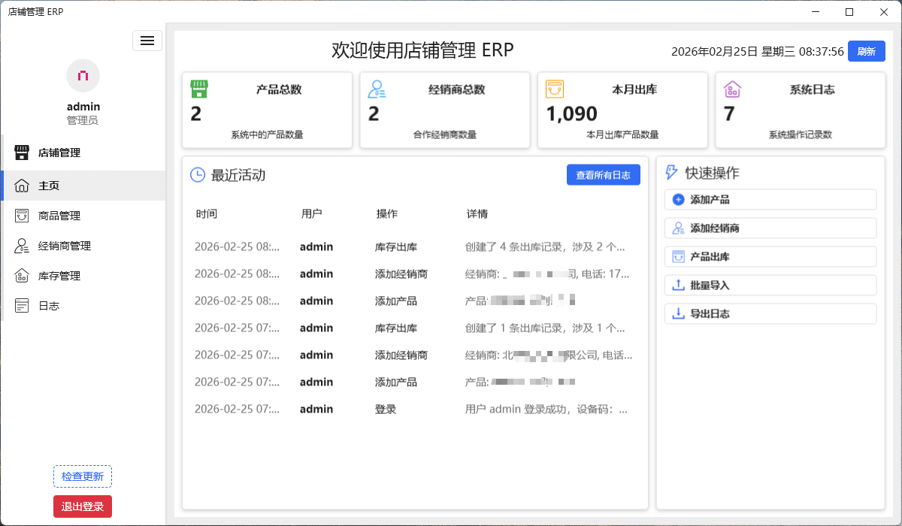902x526 pixels.
Task: Toggle the hamburger menu above the sidebar
Action: click(x=147, y=41)
